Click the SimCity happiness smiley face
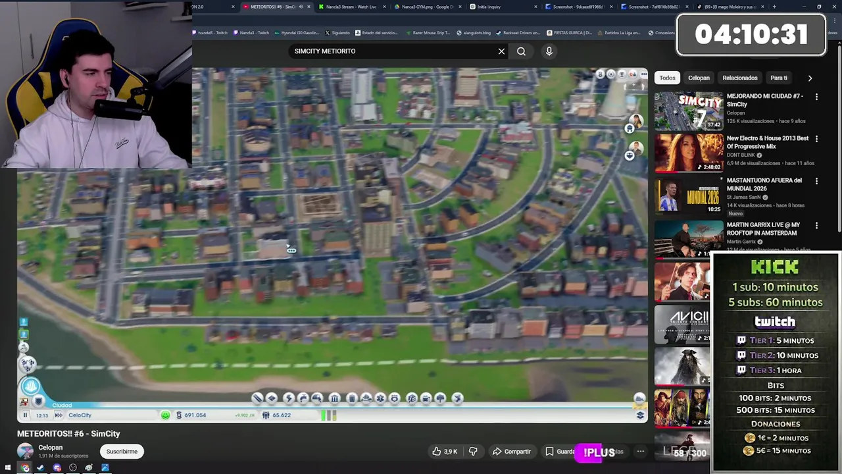 coord(165,415)
